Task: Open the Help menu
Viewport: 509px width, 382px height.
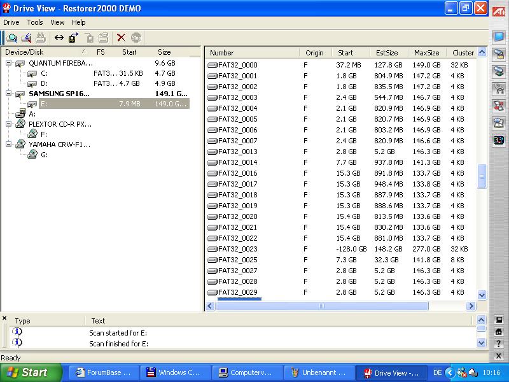Action: coord(78,22)
